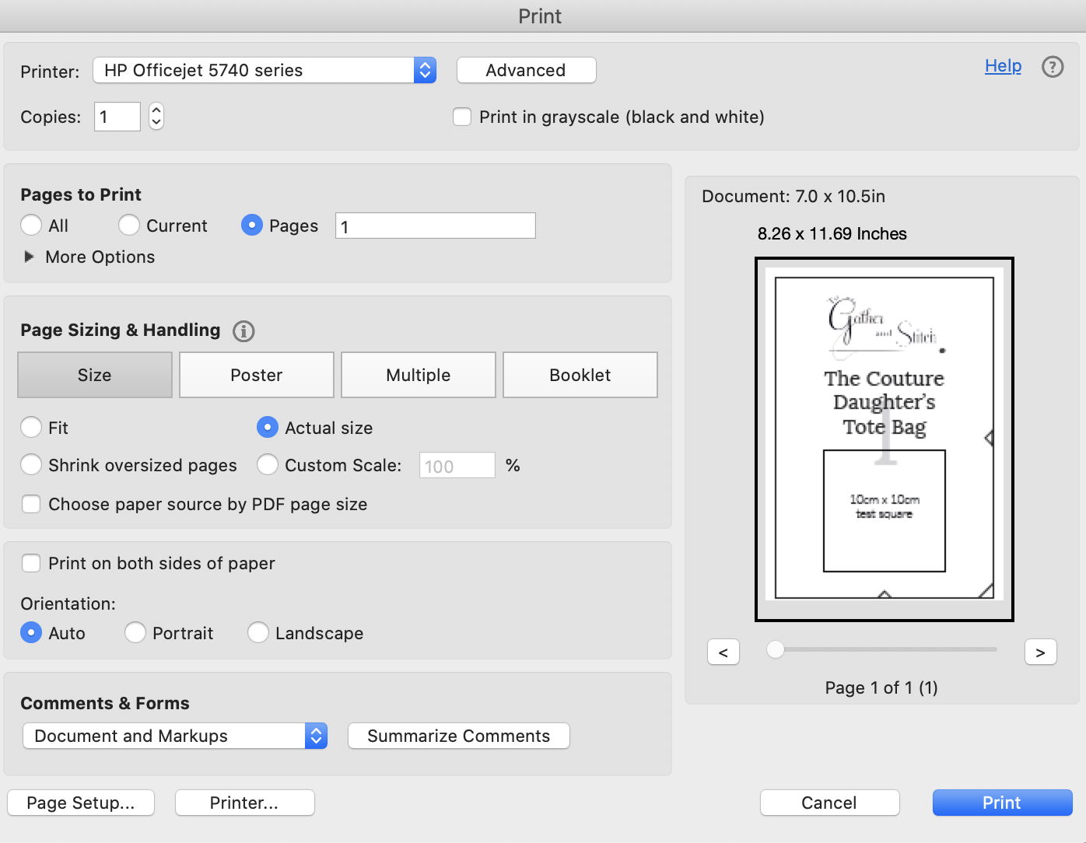Open Document and Markups dropdown
Screen dimensions: 1086x843
pos(175,736)
